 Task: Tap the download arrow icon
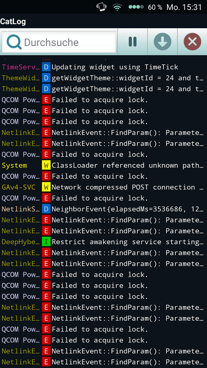(162, 42)
